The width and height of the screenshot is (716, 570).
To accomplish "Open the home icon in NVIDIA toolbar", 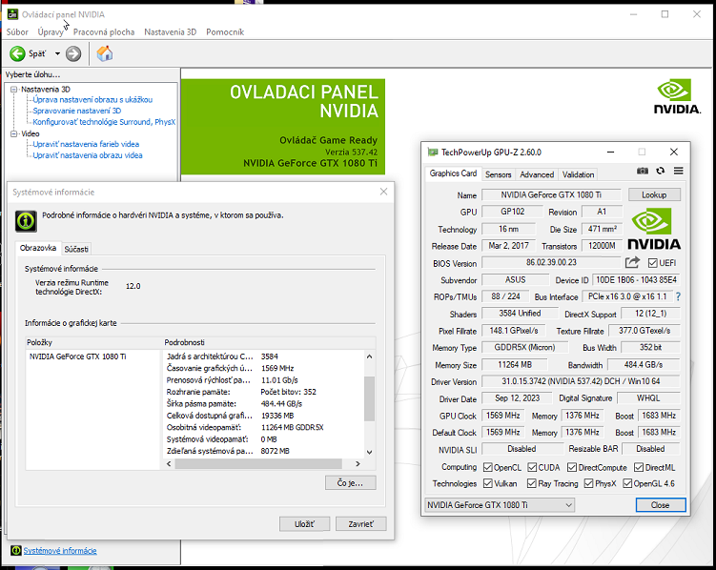I will (105, 53).
